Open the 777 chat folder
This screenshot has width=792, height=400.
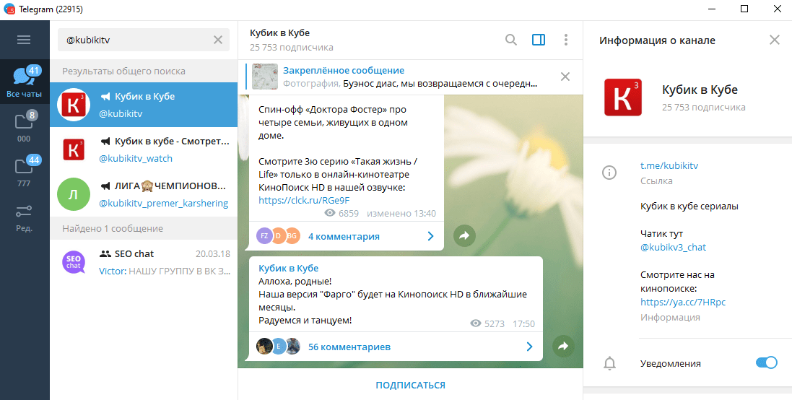[25, 172]
